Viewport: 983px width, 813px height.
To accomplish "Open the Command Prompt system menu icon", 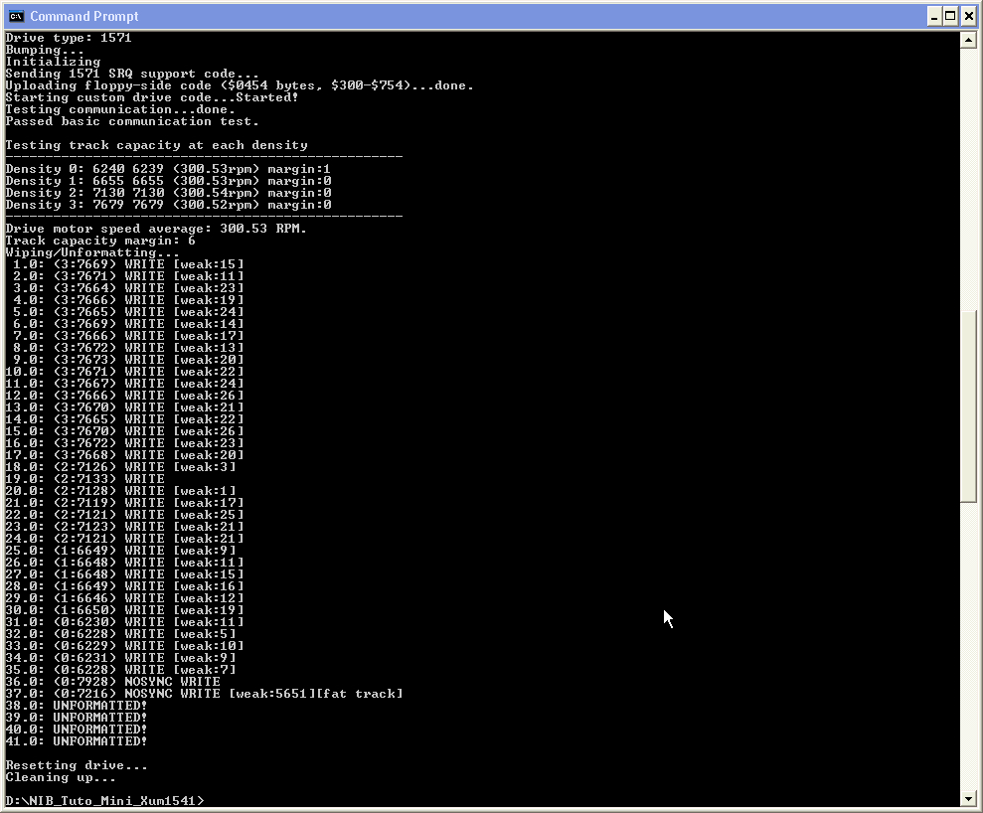I will [16, 16].
